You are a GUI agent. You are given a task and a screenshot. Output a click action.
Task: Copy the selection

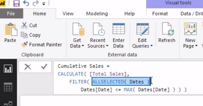(x=31, y=35)
